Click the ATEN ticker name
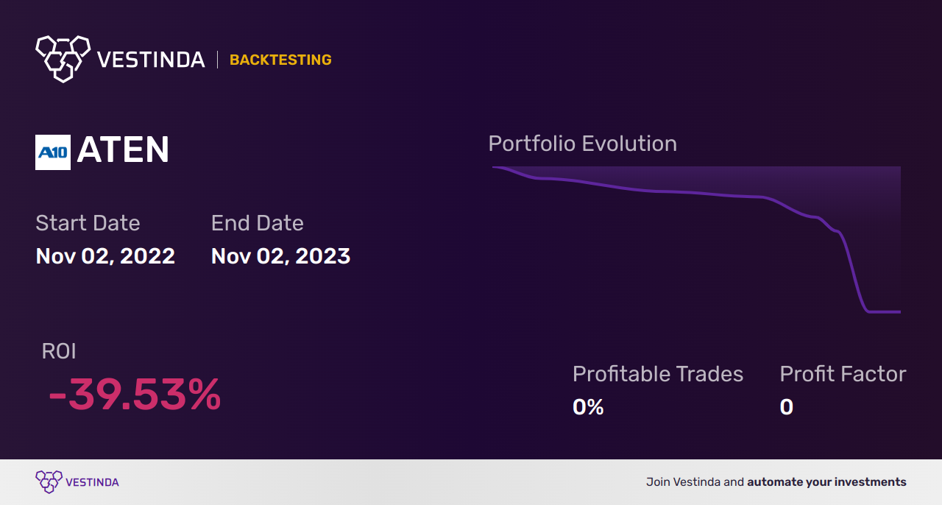This screenshot has width=942, height=505. [123, 150]
